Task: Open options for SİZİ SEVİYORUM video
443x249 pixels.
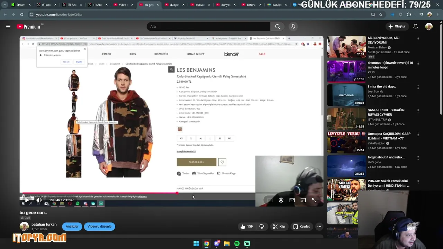Action: coord(418,39)
